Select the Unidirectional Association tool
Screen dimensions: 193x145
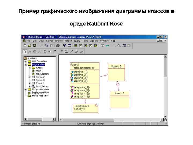click(55, 52)
